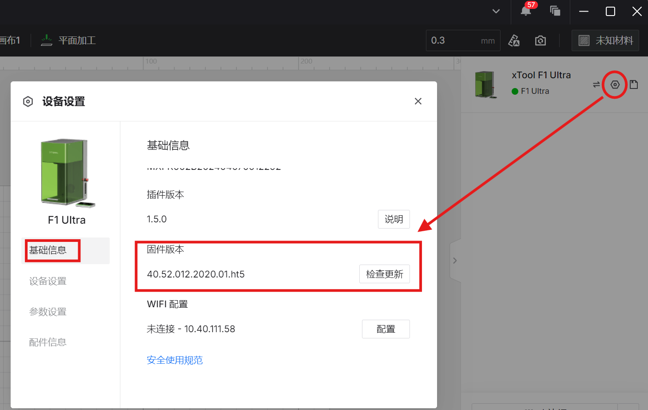Click the camera capture icon
This screenshot has height=410, width=648.
(541, 40)
